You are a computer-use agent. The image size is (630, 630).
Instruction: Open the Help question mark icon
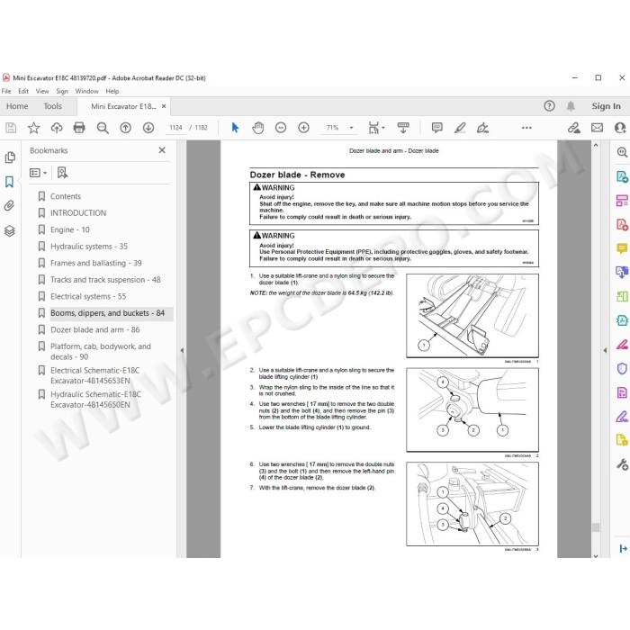pyautogui.click(x=549, y=106)
